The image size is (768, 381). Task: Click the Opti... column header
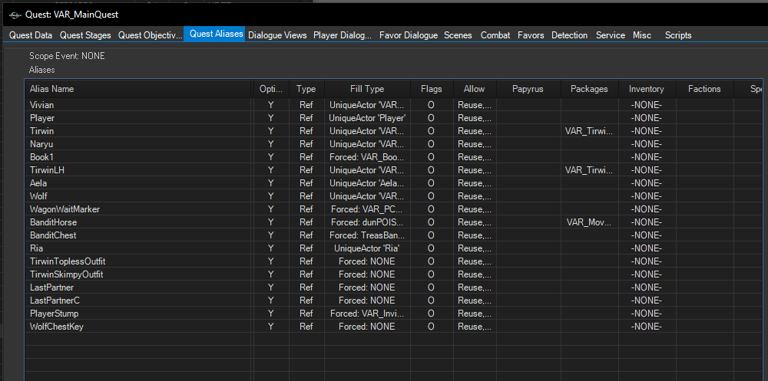[x=271, y=89]
